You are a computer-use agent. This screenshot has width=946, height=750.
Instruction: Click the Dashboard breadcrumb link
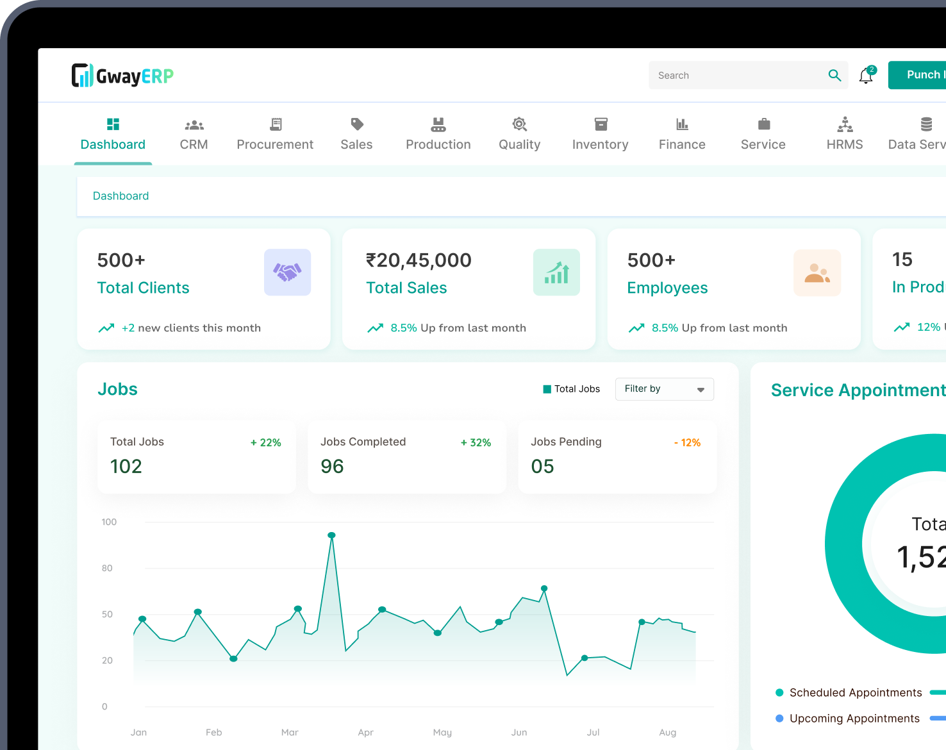[120, 196]
